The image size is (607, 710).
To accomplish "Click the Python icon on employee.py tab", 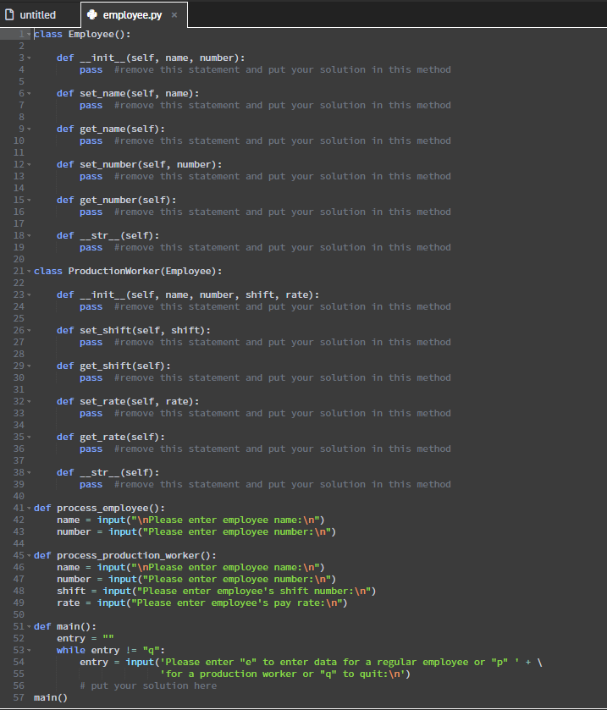I will 92,15.
